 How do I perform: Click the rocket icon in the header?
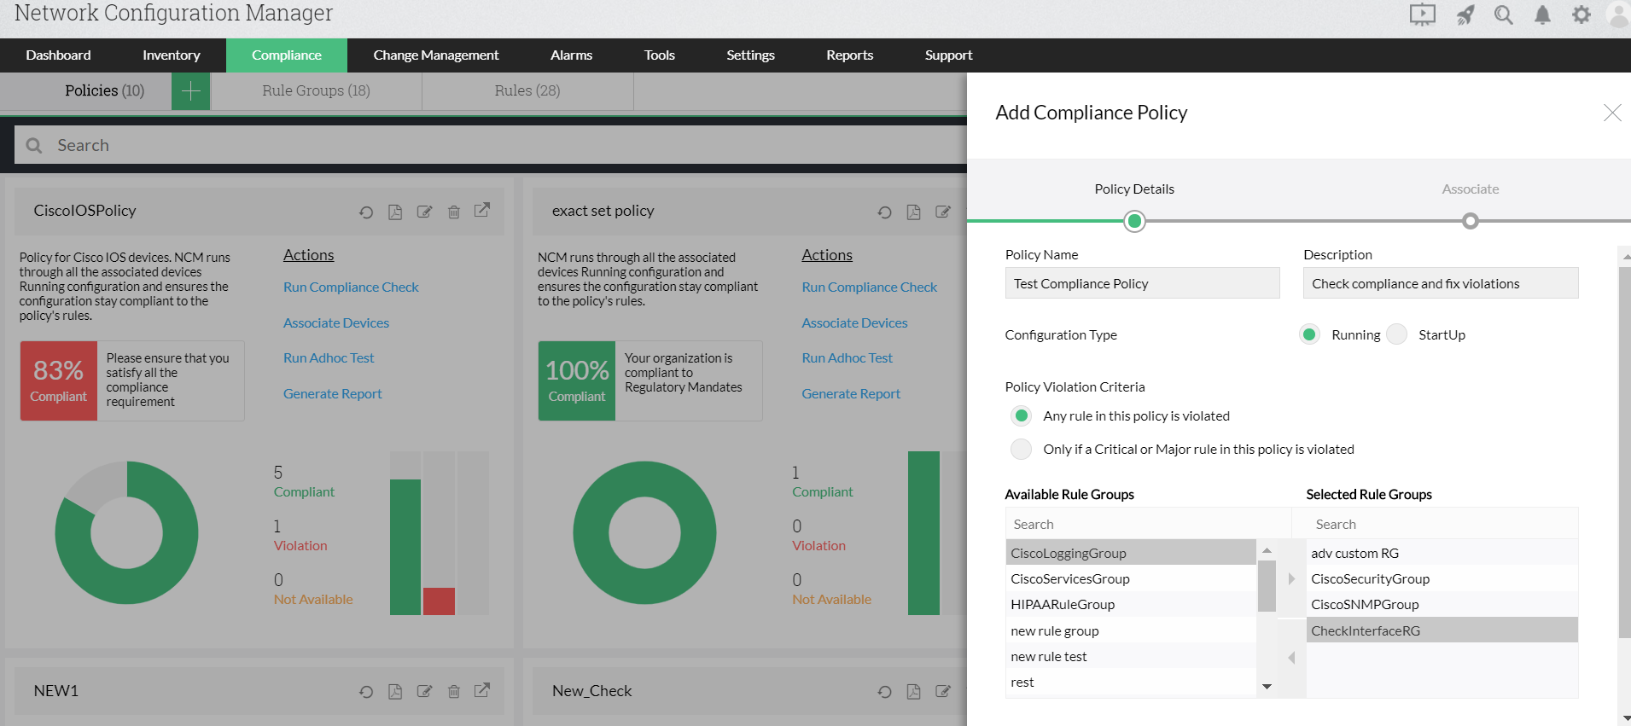pos(1465,15)
